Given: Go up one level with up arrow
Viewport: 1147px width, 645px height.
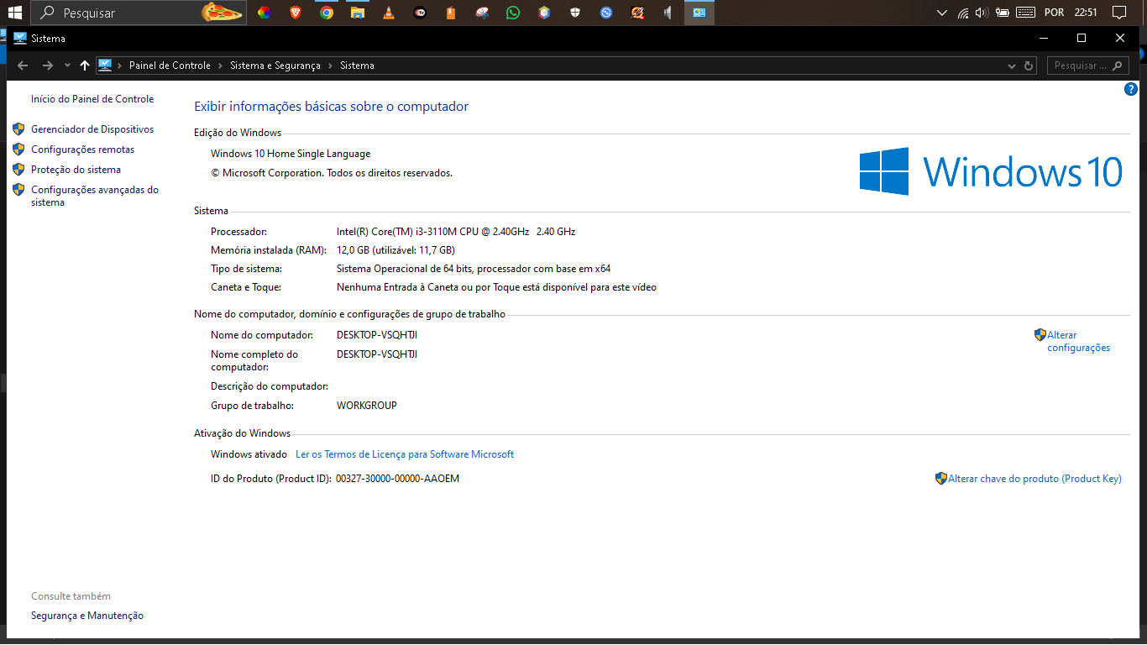Looking at the screenshot, I should tap(84, 66).
